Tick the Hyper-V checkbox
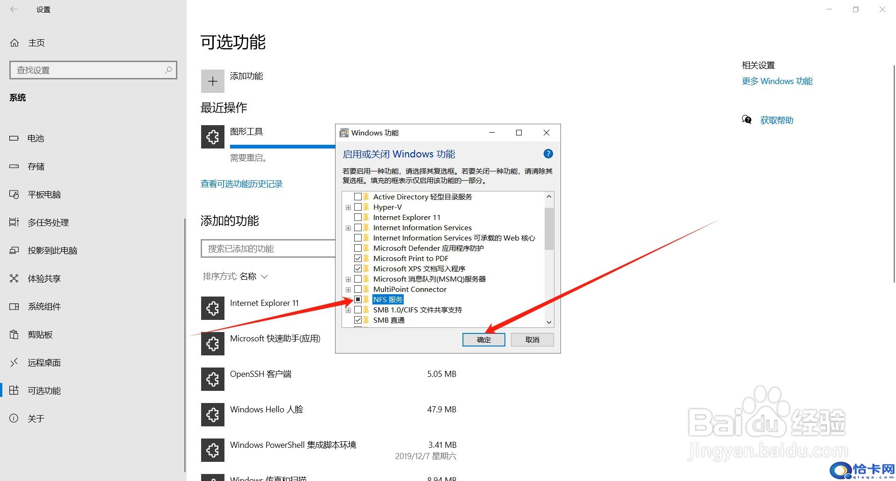Screen dimensions: 896x481 click(358, 207)
